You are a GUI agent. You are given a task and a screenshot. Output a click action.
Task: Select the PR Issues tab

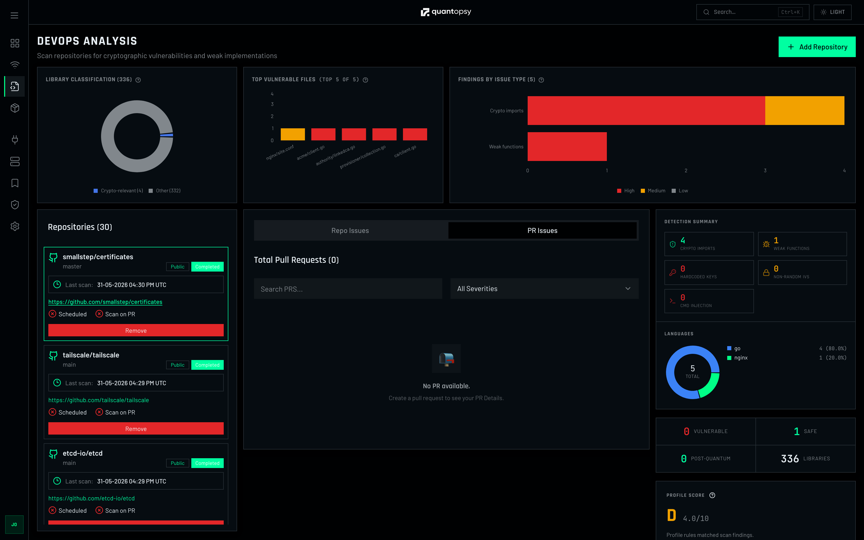coord(542,230)
